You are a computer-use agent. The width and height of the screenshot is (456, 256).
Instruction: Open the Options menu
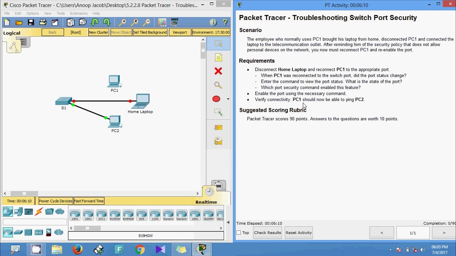[32, 14]
